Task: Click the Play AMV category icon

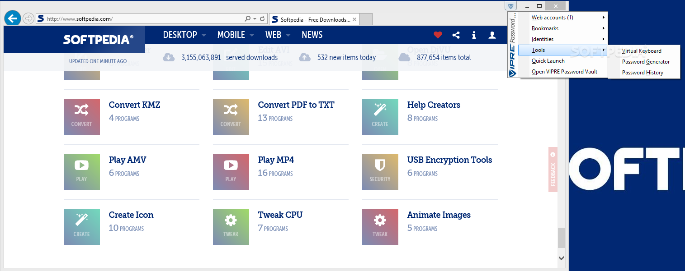Action: point(82,172)
